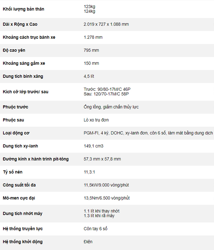The width and height of the screenshot is (214, 250).
Task: Click the 'Kích cỡ lớp trước/ sau' label
Action: click(x=26, y=92)
